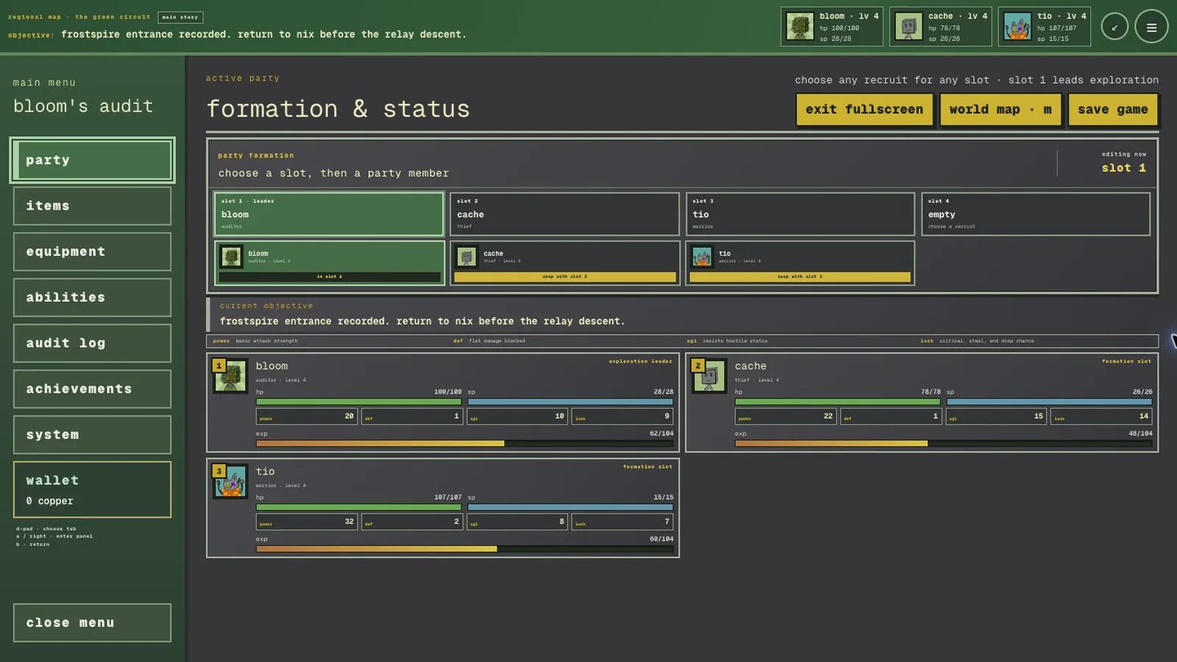1177x662 pixels.
Task: Click swap with slot 3 on tio
Action: click(x=800, y=277)
